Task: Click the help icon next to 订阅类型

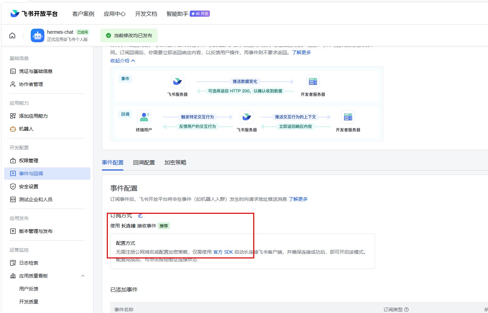Action: (x=406, y=310)
